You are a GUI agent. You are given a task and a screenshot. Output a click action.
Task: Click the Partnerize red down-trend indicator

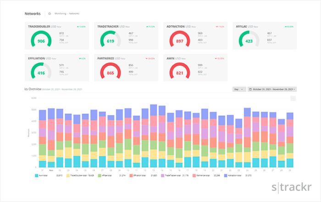coord(150,59)
